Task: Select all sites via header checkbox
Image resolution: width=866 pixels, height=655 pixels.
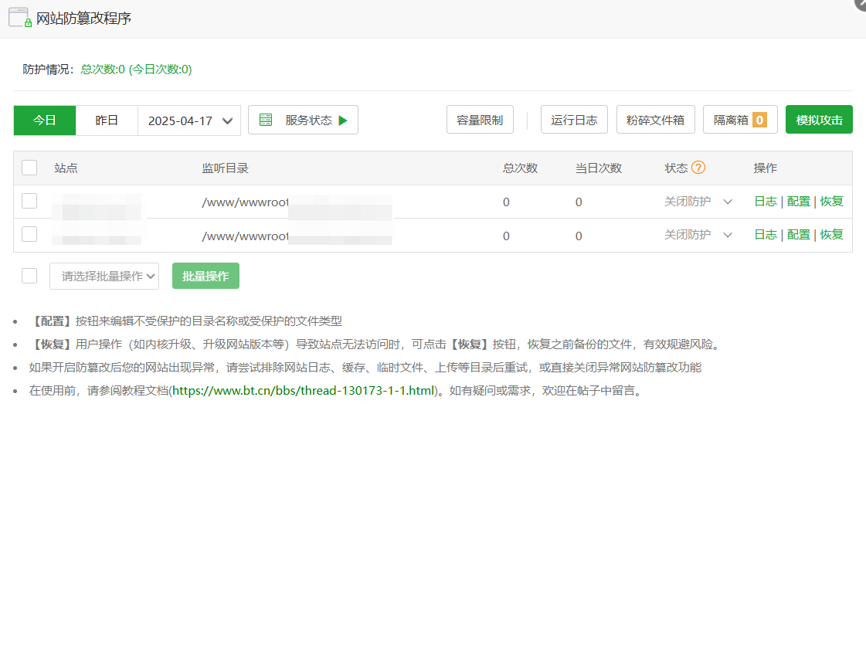Action: click(x=29, y=168)
